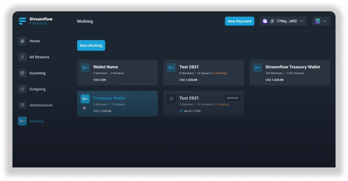Go to All Streams label in sidebar
348x181 pixels.
(39, 57)
